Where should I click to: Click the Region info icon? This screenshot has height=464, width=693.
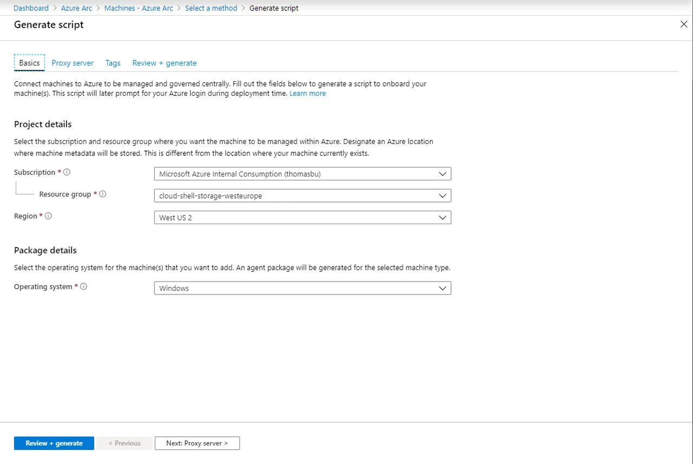click(x=48, y=215)
